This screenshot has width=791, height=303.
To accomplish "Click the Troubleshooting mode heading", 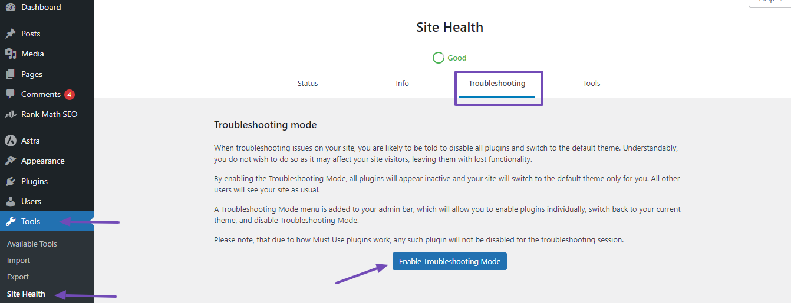I will [265, 125].
